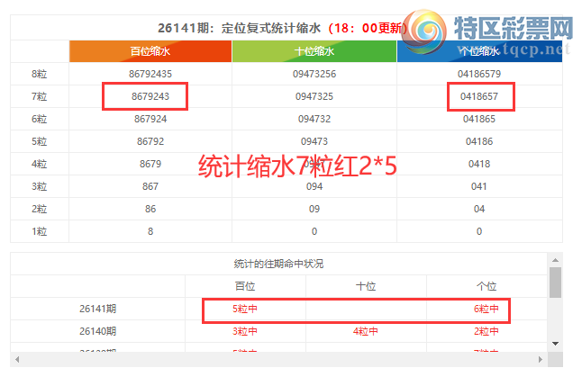Click the 十位 2粒 value 09
Screen dimensions: 582x377
pos(314,209)
